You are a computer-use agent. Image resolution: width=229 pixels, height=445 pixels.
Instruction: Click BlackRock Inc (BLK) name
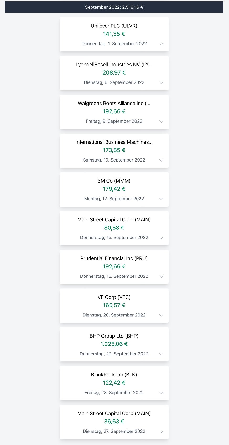114,375
